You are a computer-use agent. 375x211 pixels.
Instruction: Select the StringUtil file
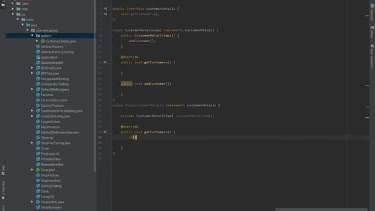tap(47, 196)
